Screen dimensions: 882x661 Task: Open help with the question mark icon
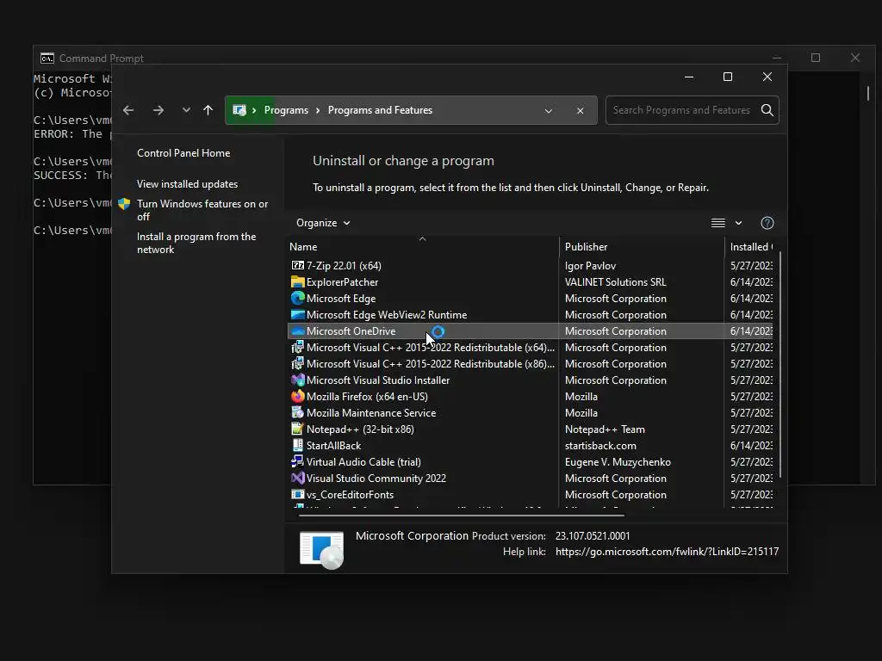(x=767, y=223)
